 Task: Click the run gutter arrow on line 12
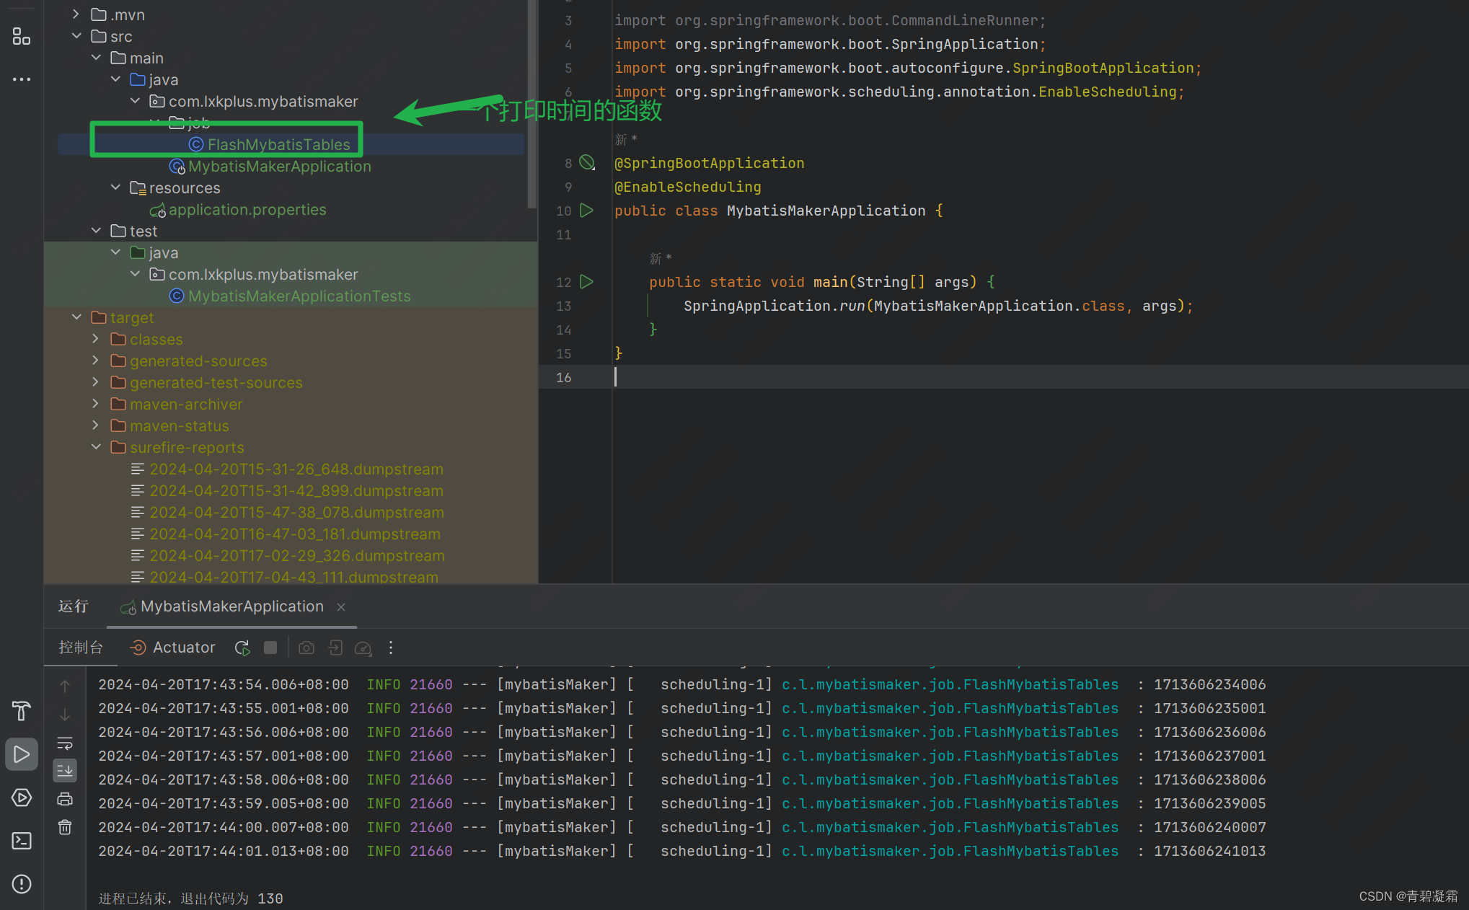[x=587, y=282]
